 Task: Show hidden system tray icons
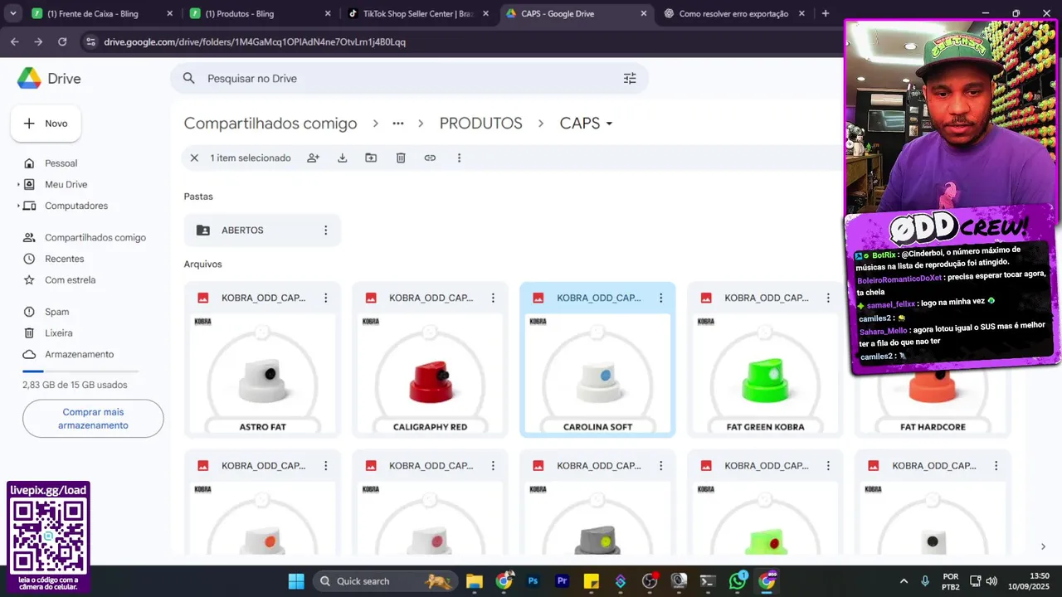pyautogui.click(x=904, y=581)
